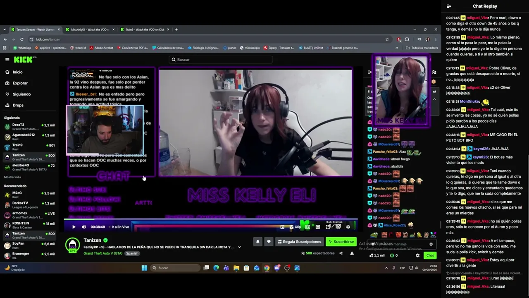
Task: Open the WhatsApp bookmark
Action: click(x=22, y=48)
